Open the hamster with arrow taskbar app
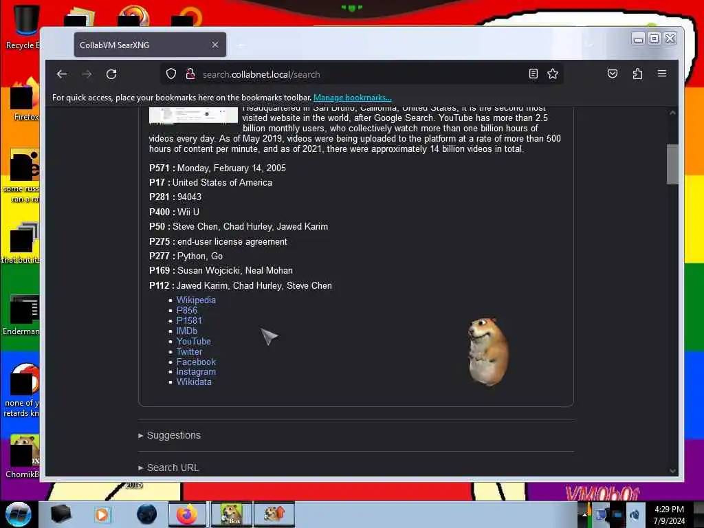Viewport: 704px width, 528px height. 274,514
